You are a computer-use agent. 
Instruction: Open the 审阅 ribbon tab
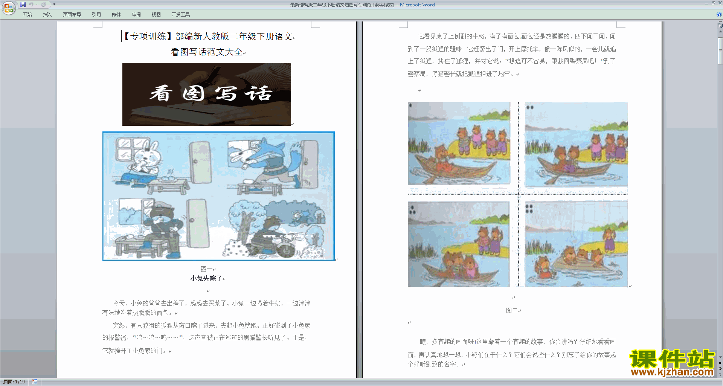coord(136,14)
